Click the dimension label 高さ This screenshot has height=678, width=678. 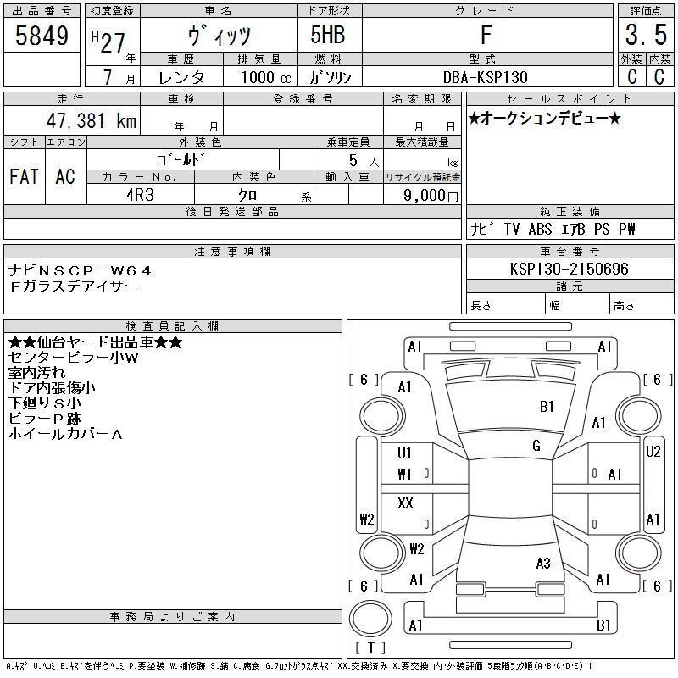click(x=624, y=306)
